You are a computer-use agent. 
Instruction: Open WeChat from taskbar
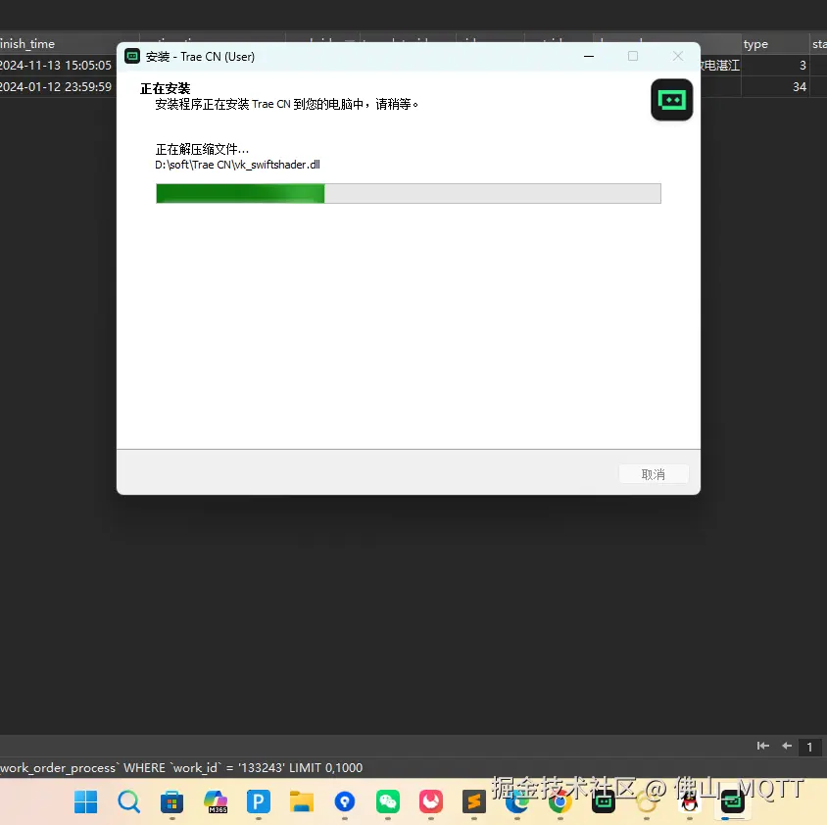point(387,802)
